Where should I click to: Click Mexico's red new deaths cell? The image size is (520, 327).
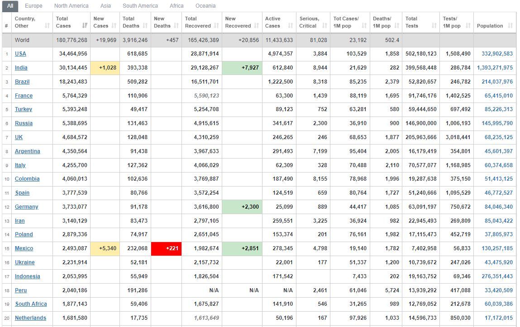[166, 248]
